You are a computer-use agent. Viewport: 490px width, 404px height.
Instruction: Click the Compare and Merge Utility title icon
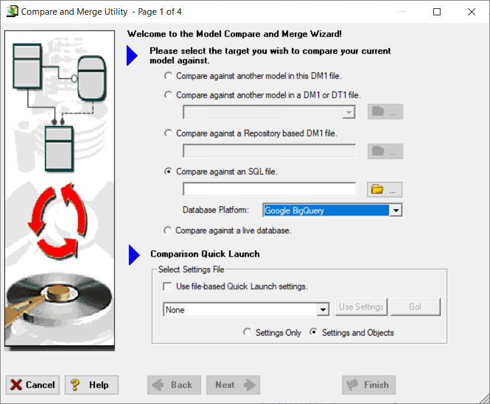(x=12, y=12)
